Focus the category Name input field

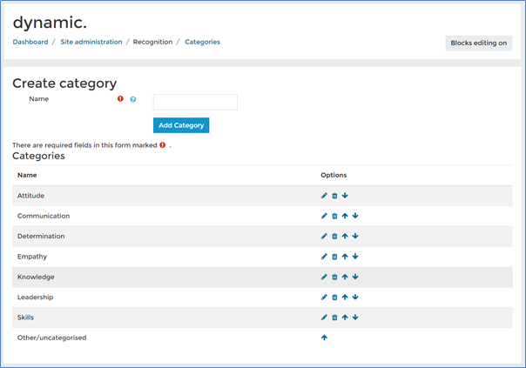tap(195, 103)
